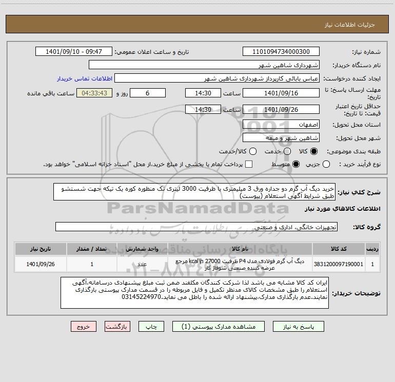Viewport: 395px width, 382px height.
Task: Click the announcement date field 1401/09/10 - 09:47
Action: [74, 52]
